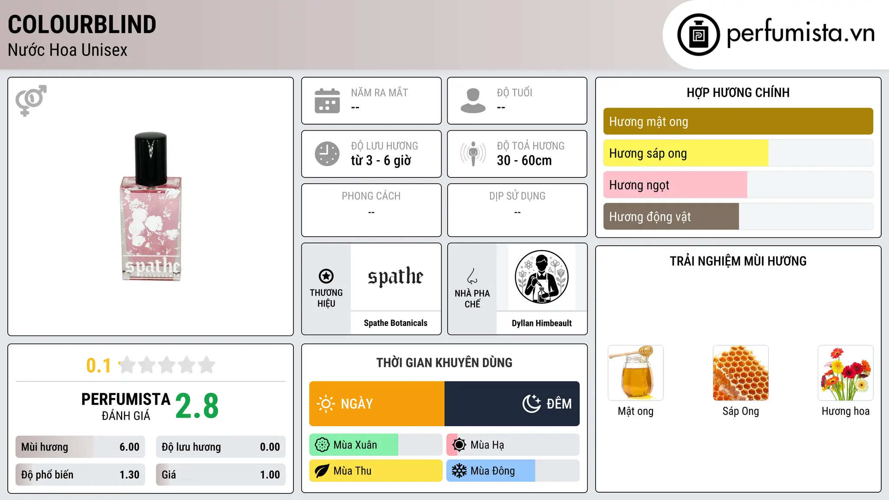Click the Mùa Thu season label

click(352, 471)
